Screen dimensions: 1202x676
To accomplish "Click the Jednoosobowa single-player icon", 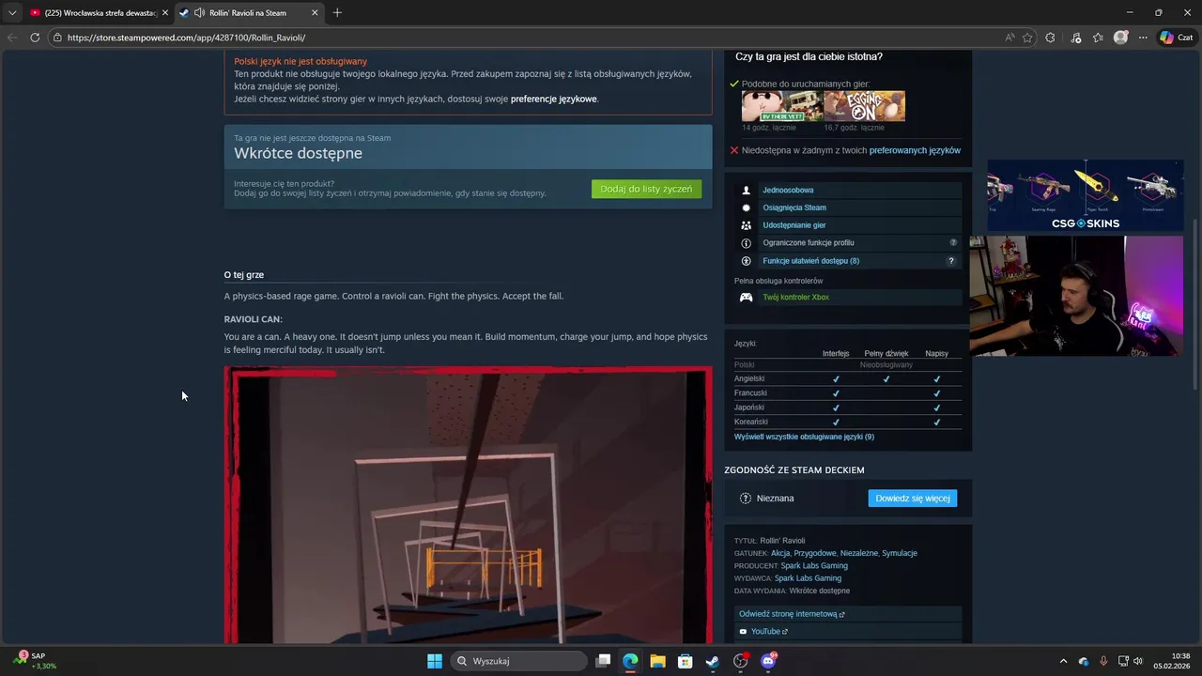I will coord(746,191).
